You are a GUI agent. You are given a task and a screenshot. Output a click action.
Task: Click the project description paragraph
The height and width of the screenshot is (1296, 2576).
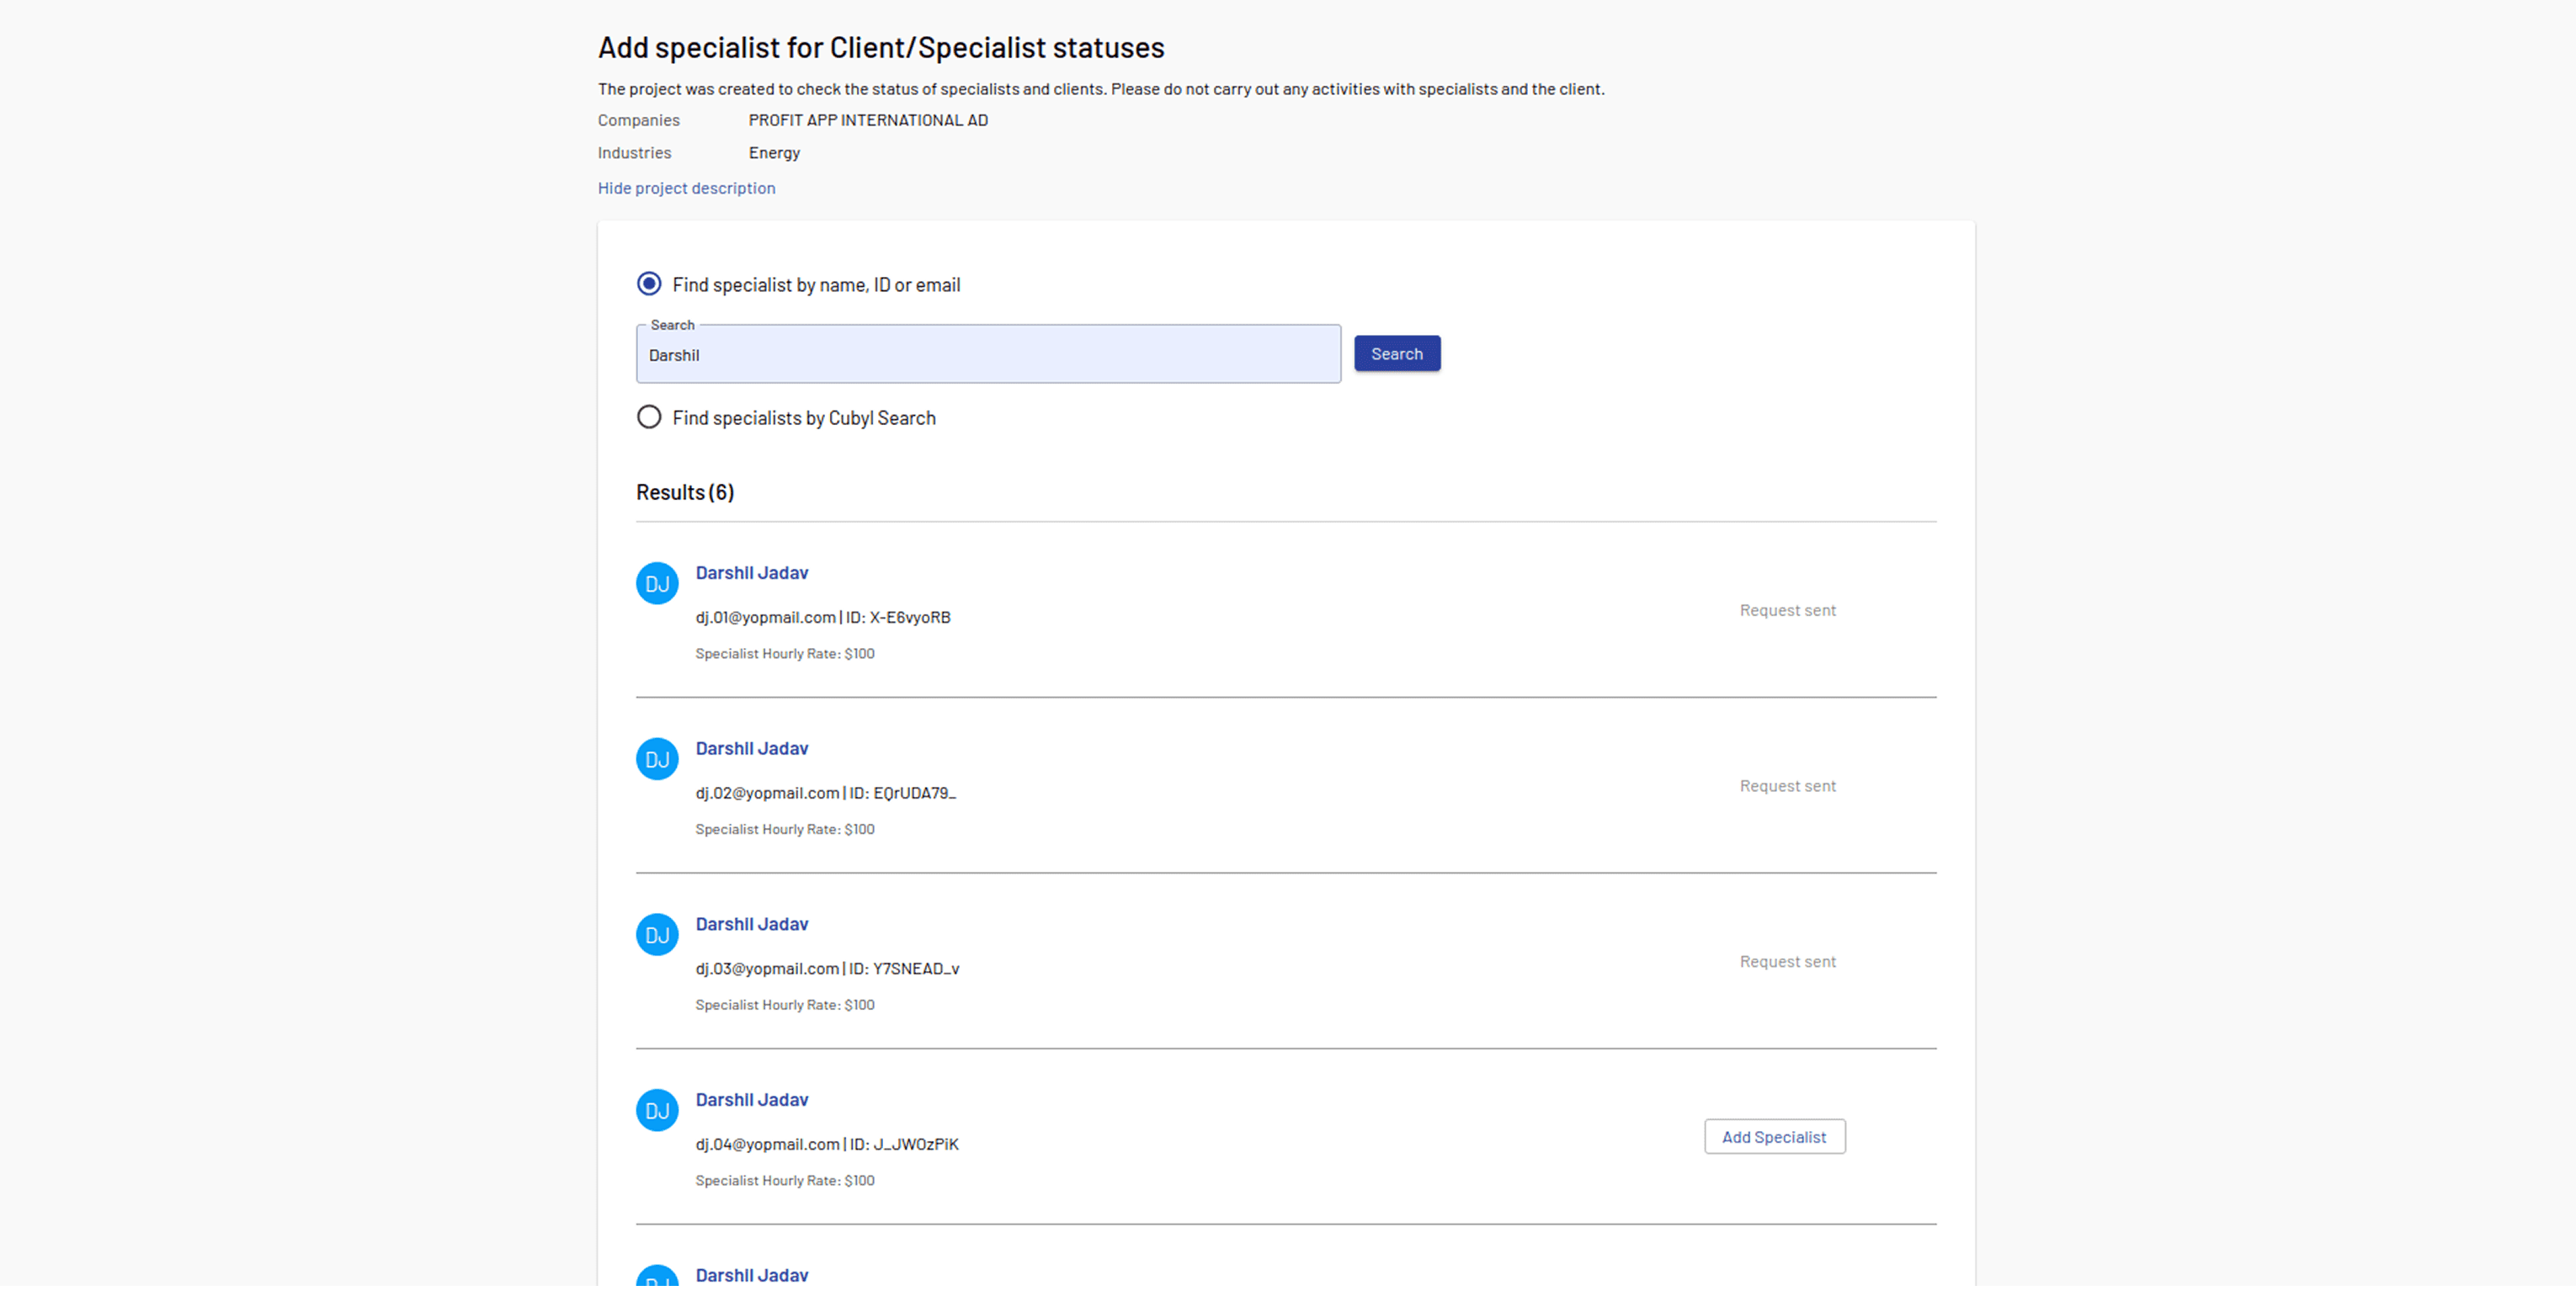1101,89
